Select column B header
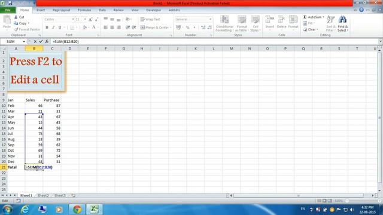 coord(34,48)
